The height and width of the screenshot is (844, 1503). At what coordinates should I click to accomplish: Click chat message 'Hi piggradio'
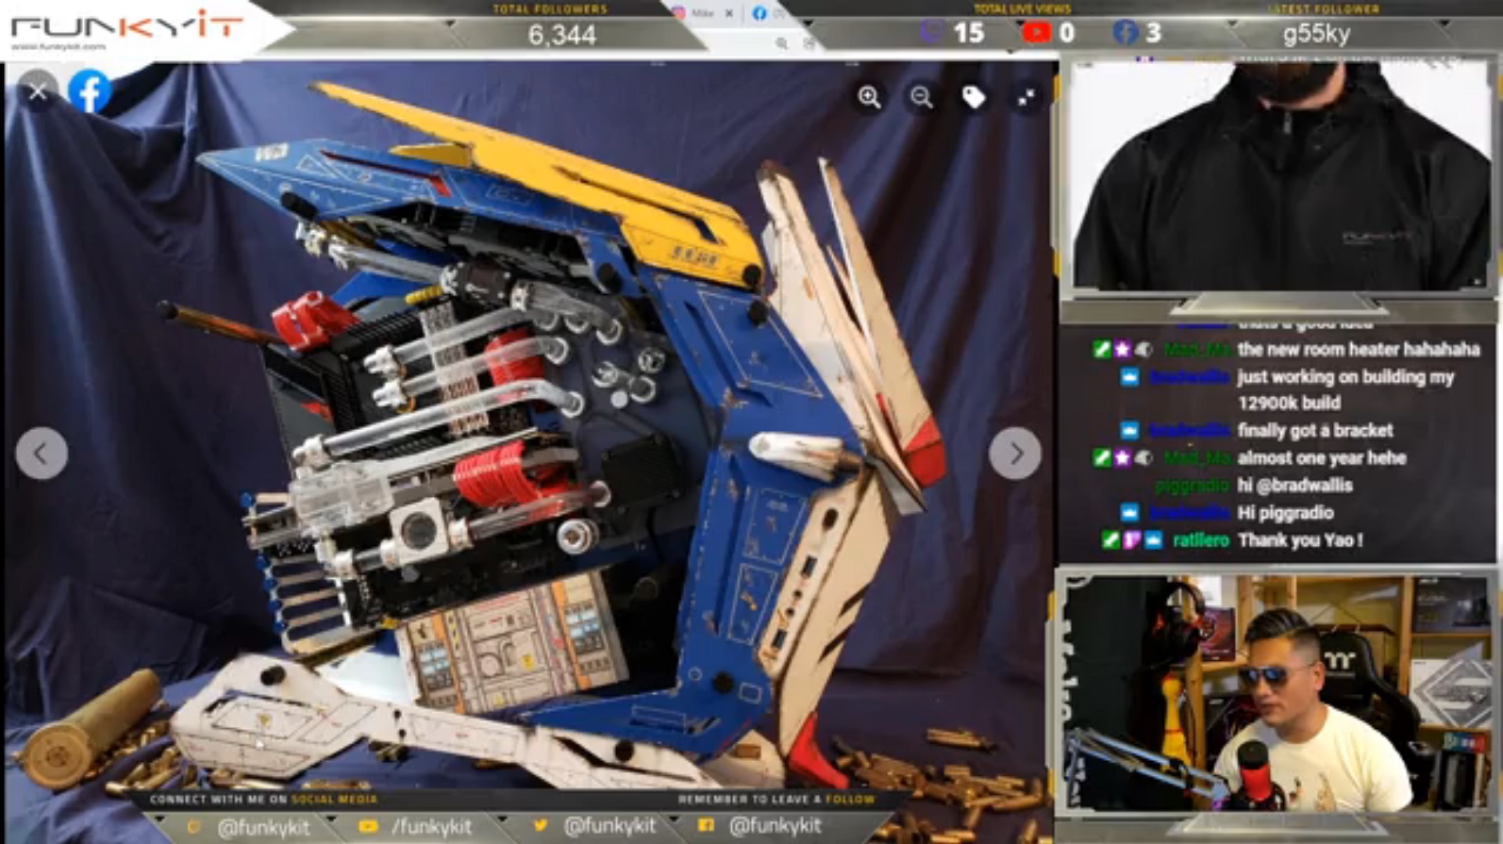pos(1285,512)
